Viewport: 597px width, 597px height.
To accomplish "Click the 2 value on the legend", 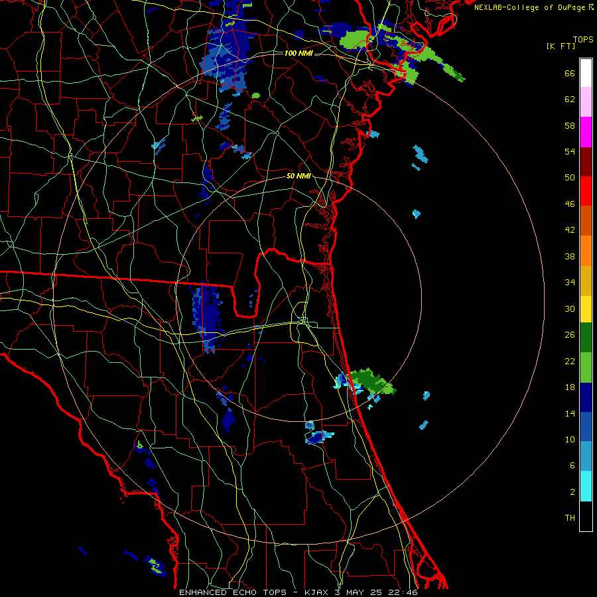I will click(572, 492).
